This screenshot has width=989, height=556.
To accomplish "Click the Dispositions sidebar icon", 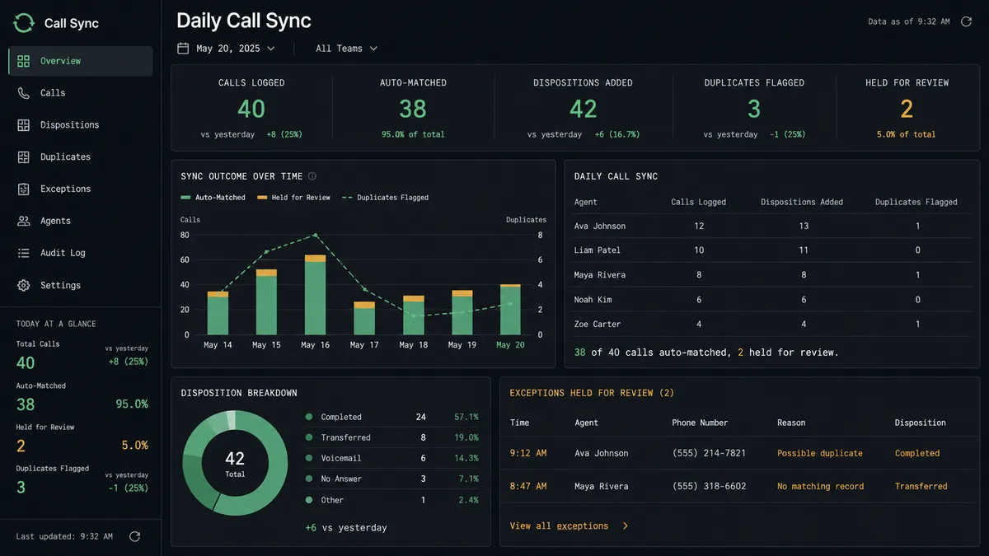I will (x=23, y=125).
